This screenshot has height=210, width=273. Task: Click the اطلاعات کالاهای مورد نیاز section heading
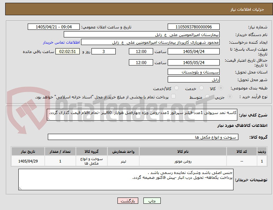pyautogui.click(x=242, y=125)
